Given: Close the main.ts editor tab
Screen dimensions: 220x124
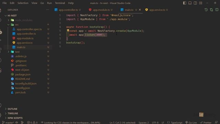Looking at the screenshot, I should [140, 10].
